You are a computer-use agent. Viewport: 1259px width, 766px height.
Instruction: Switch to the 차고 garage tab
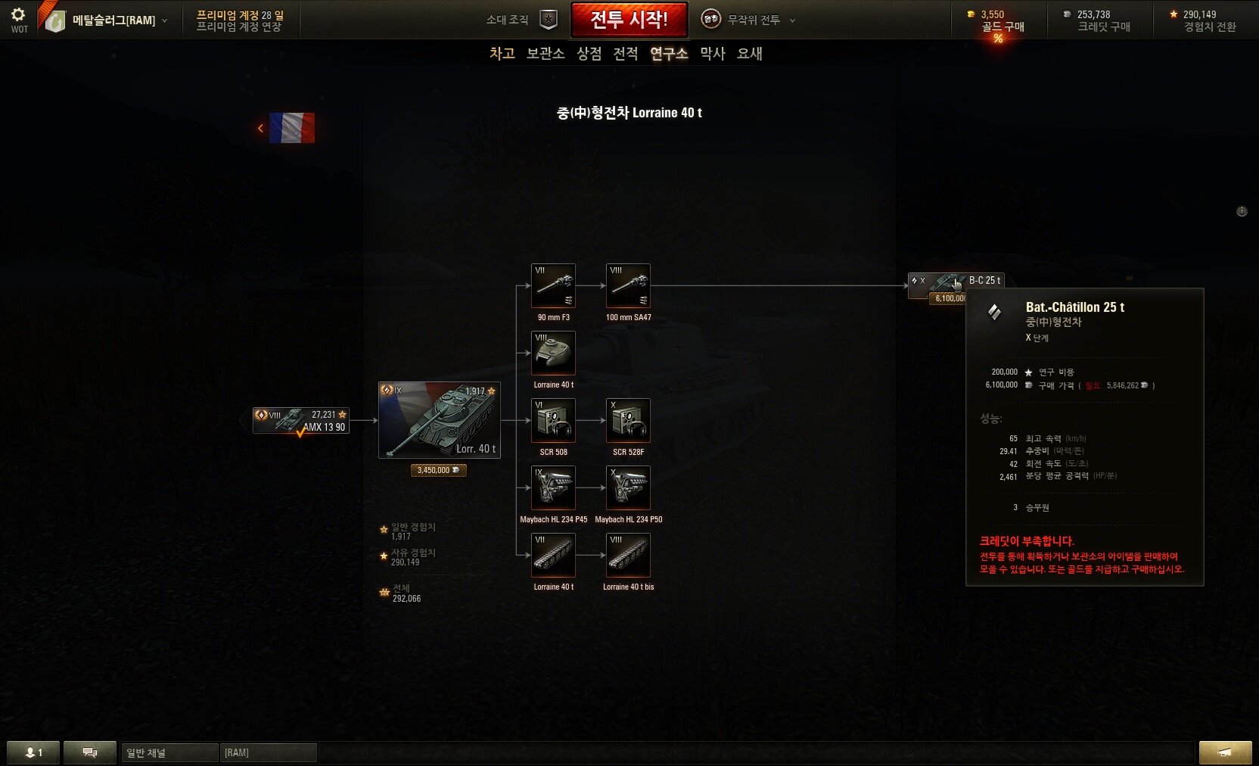coord(502,54)
